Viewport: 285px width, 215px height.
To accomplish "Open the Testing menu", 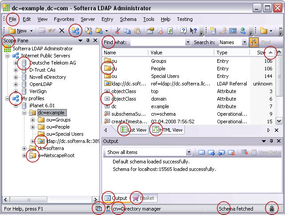I will (x=185, y=19).
